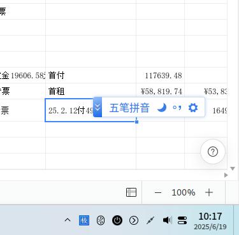Toggle the moon night mode icon
Image resolution: width=239 pixels, height=235 pixels.
(162, 108)
